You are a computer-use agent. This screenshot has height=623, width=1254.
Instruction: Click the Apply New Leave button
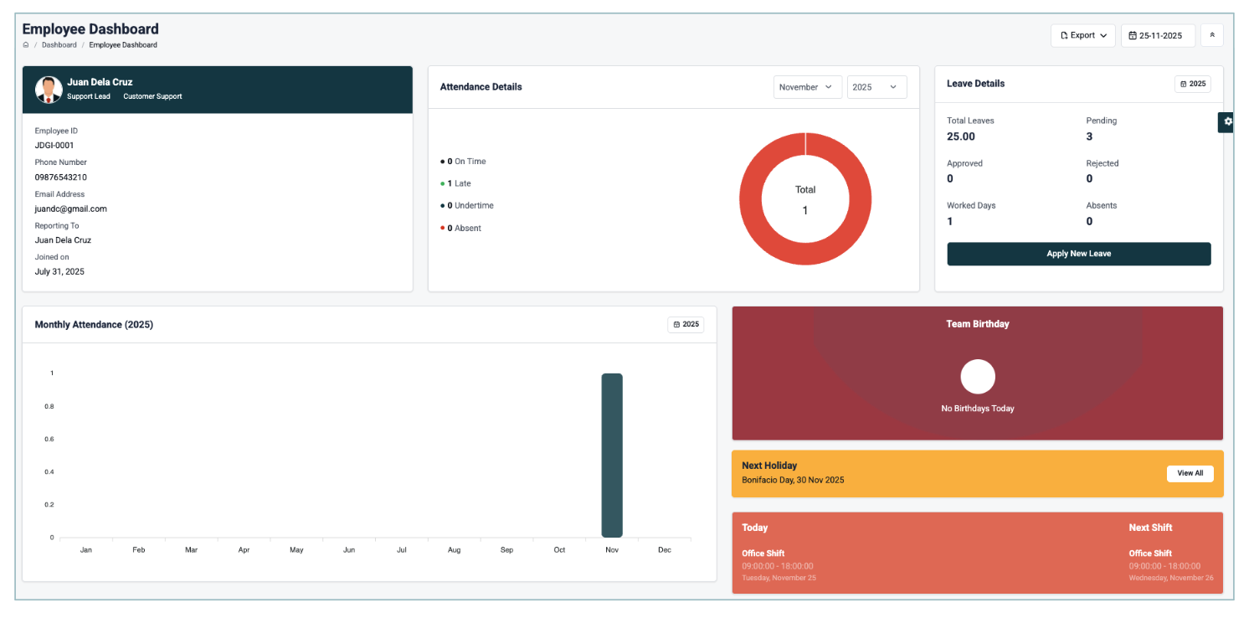pos(1078,254)
